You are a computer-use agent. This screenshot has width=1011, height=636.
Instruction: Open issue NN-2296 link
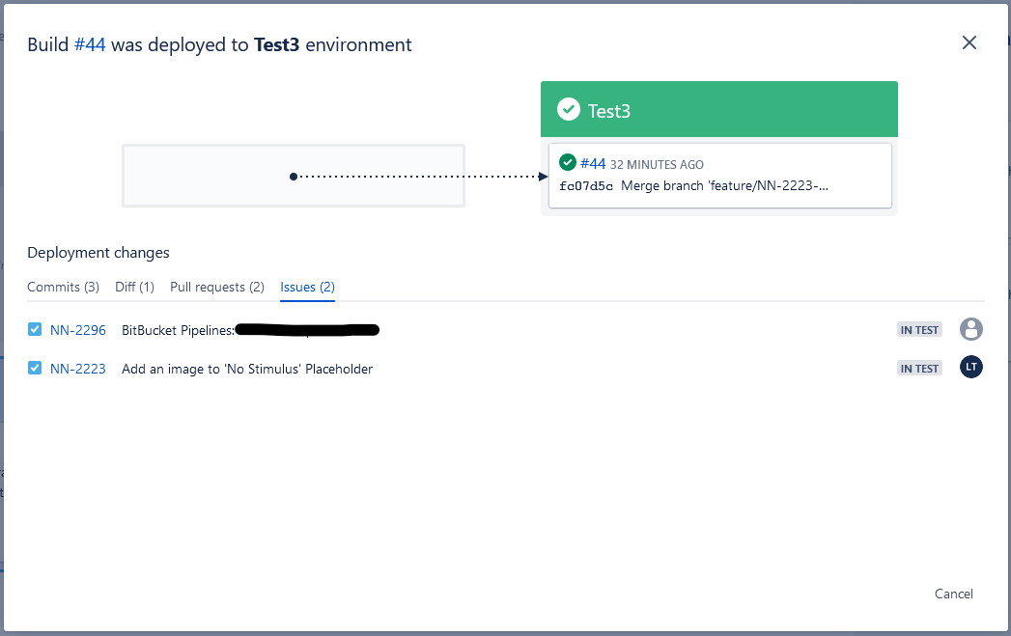click(78, 330)
